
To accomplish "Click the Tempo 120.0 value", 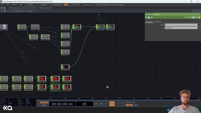I will tap(28, 103).
